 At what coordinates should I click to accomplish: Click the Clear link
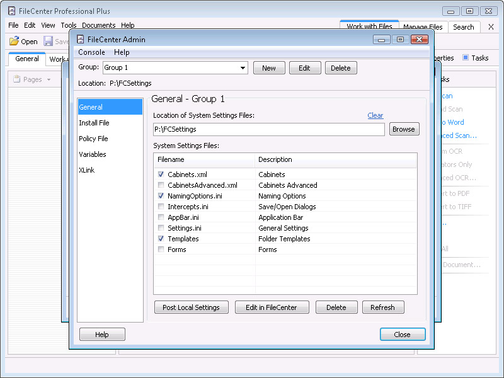375,115
